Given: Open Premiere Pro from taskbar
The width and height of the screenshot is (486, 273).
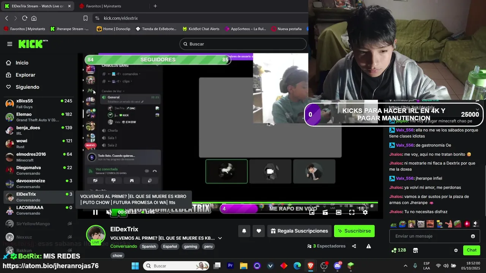Looking at the screenshot, I should tap(230, 266).
